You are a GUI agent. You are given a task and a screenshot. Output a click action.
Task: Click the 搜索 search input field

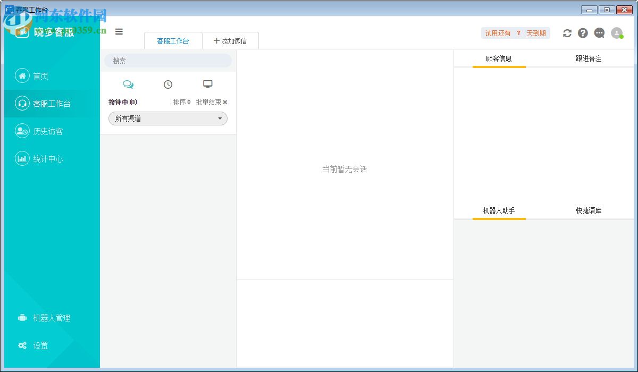[168, 61]
